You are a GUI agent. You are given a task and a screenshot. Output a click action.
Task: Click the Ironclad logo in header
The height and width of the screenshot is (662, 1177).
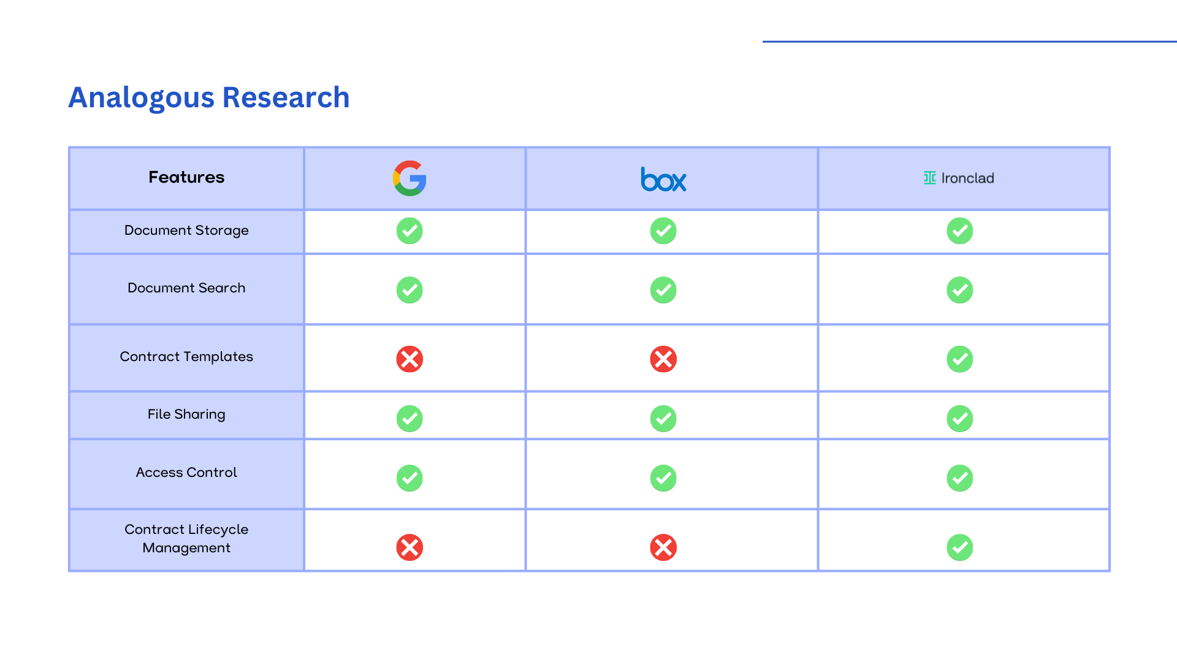[959, 178]
